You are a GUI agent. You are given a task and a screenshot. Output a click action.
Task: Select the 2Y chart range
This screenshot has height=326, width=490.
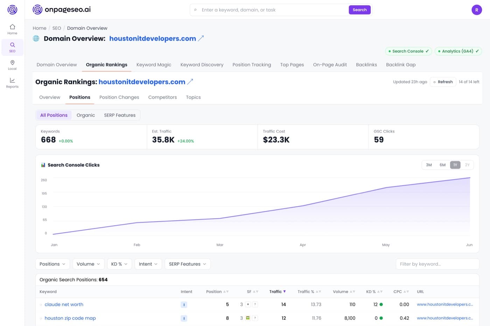pyautogui.click(x=467, y=165)
